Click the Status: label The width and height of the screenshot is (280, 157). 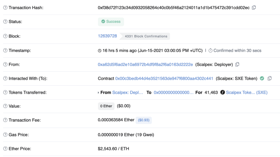pos(15,22)
